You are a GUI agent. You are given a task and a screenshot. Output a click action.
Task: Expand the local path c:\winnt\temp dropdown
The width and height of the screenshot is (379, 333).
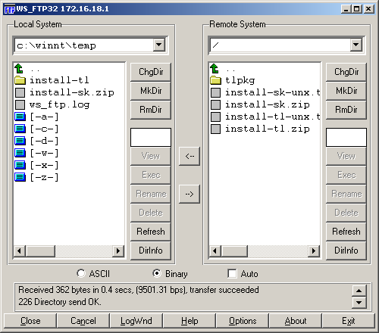point(159,45)
